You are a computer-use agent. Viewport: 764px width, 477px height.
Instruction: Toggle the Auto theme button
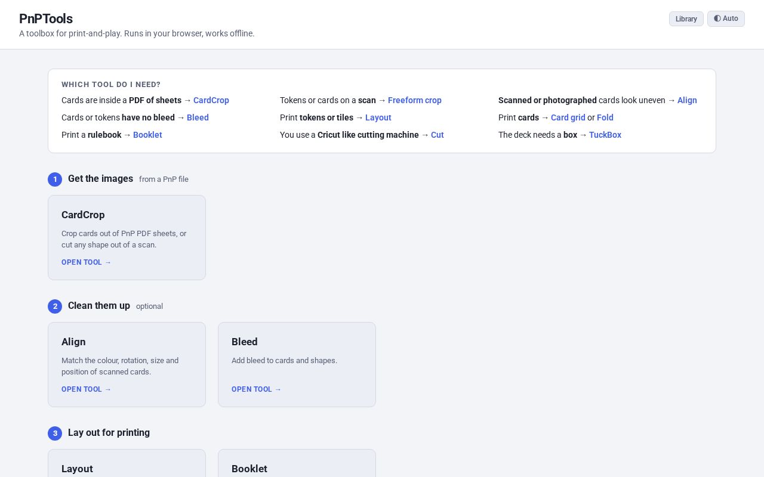726,19
